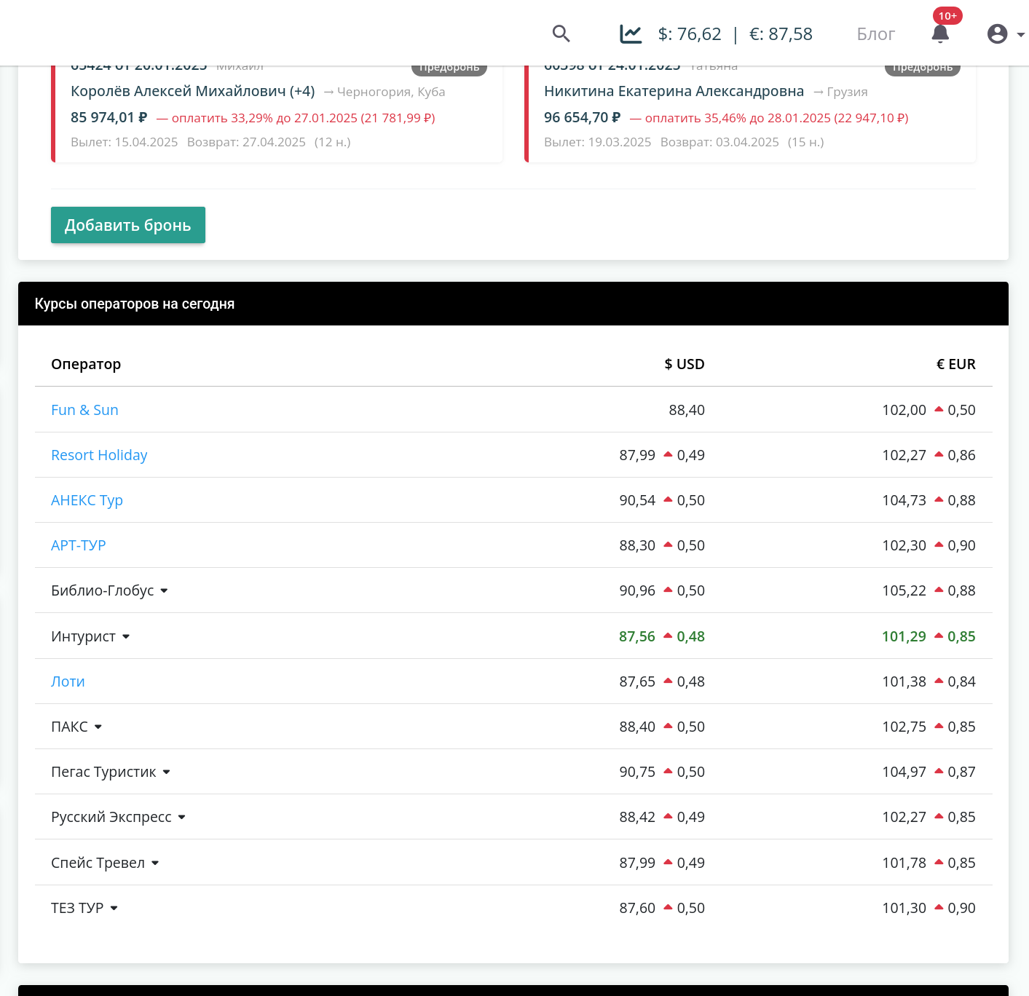Open booking of Королёв Алексей Михайлович

[x=192, y=91]
